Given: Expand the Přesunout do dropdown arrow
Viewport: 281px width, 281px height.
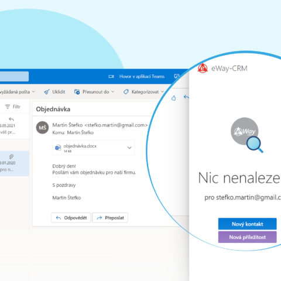Looking at the screenshot, I should point(112,92).
